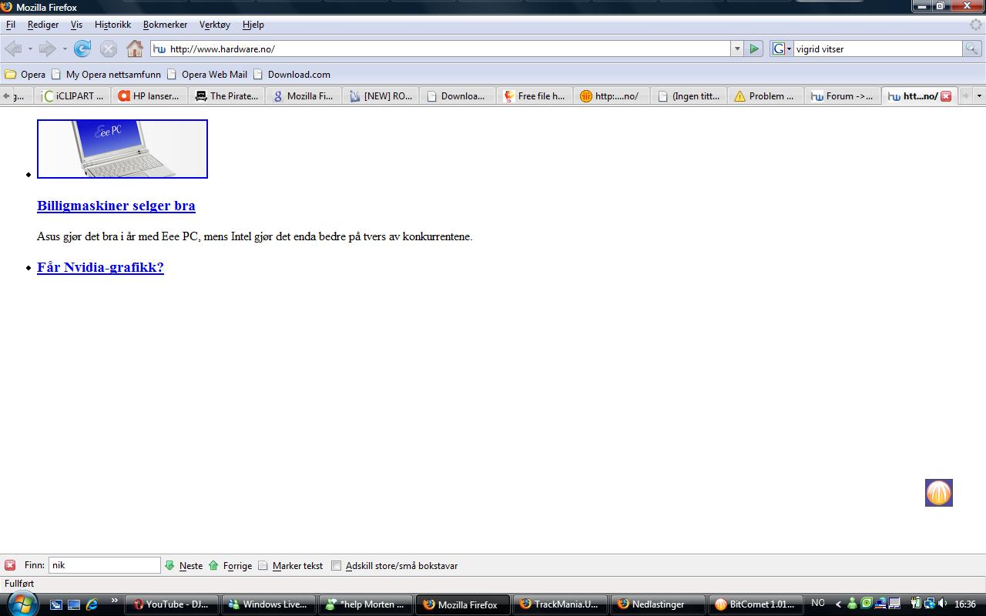
Task: Switch to the Forum tab
Action: [x=843, y=96]
